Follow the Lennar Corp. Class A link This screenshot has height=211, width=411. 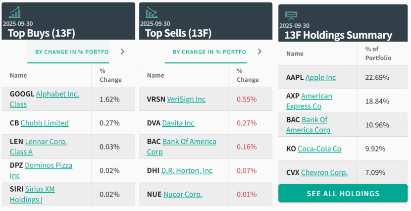[x=46, y=142]
